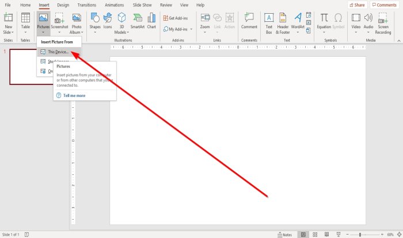
Task: Click the Object icon in Text group
Action: 309,31
